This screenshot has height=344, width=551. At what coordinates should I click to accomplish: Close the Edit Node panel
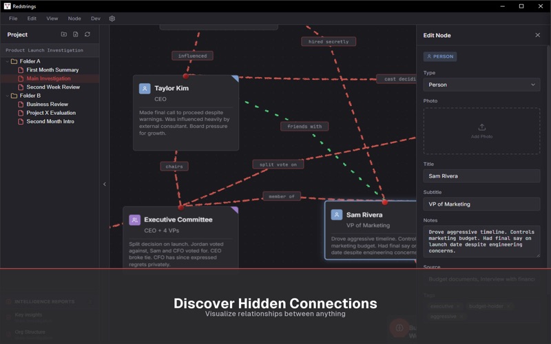click(x=538, y=35)
